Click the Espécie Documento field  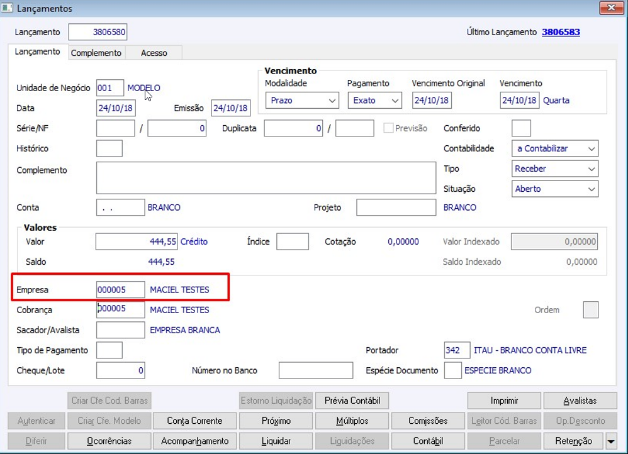point(452,371)
